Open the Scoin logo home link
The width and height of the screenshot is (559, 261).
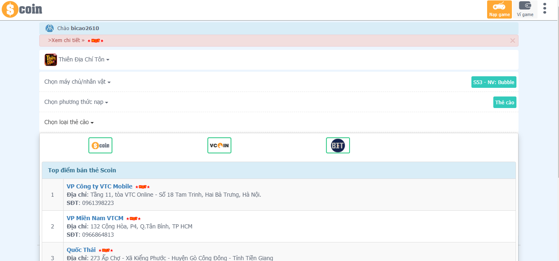pos(22,9)
